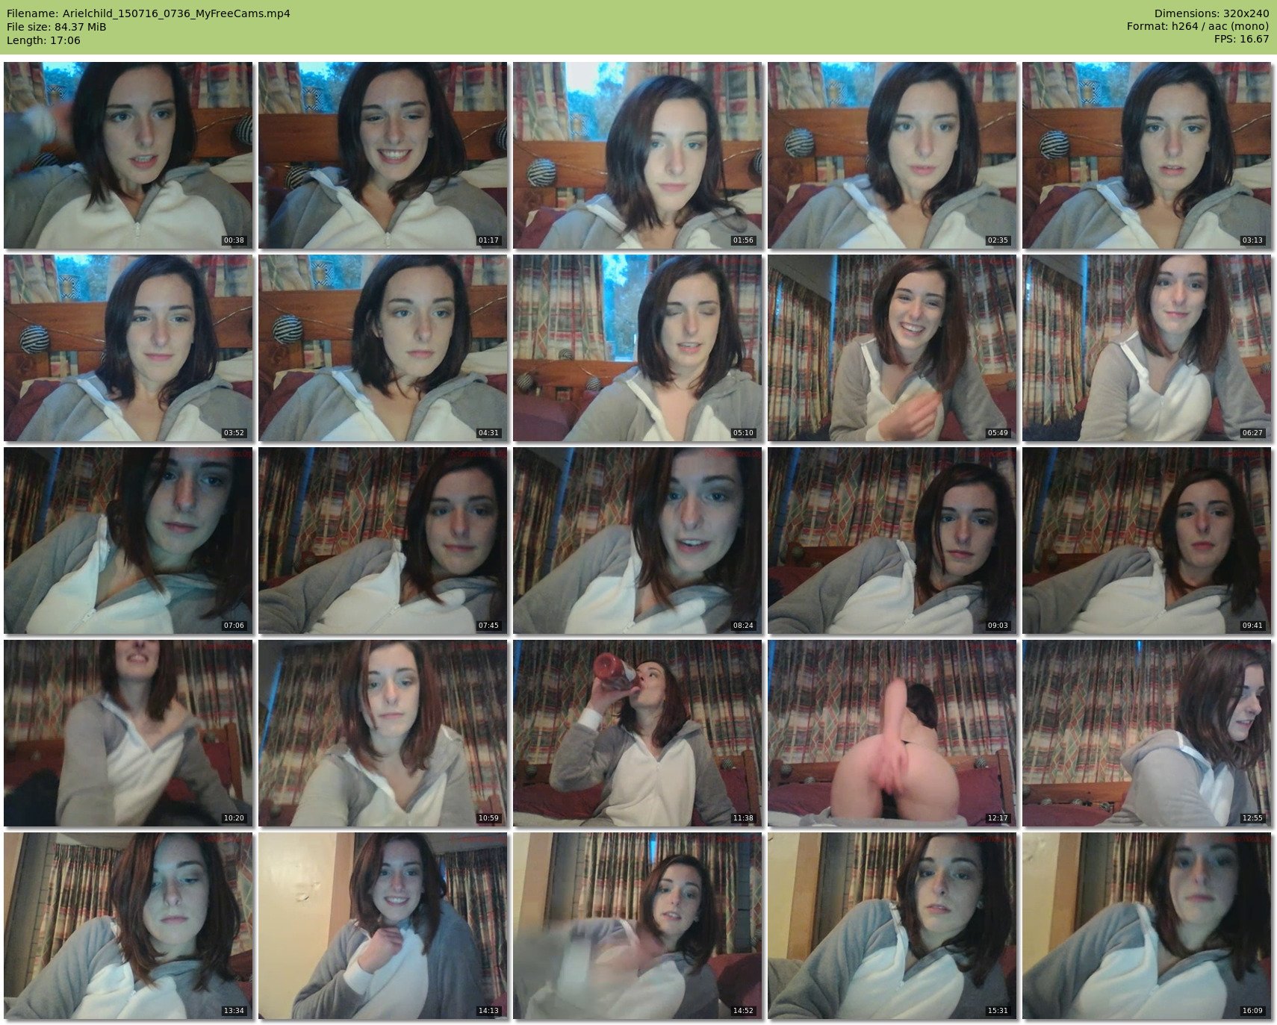The width and height of the screenshot is (1277, 1025).
Task: Open the thumbnail timestamped 00:38
Action: (128, 155)
